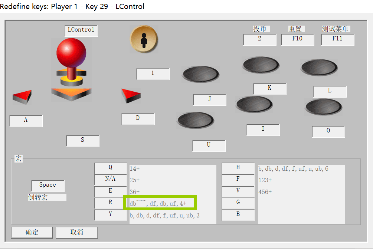Screen dimensions: 373x249
Task: Select the R macro key field
Action: [111, 203]
